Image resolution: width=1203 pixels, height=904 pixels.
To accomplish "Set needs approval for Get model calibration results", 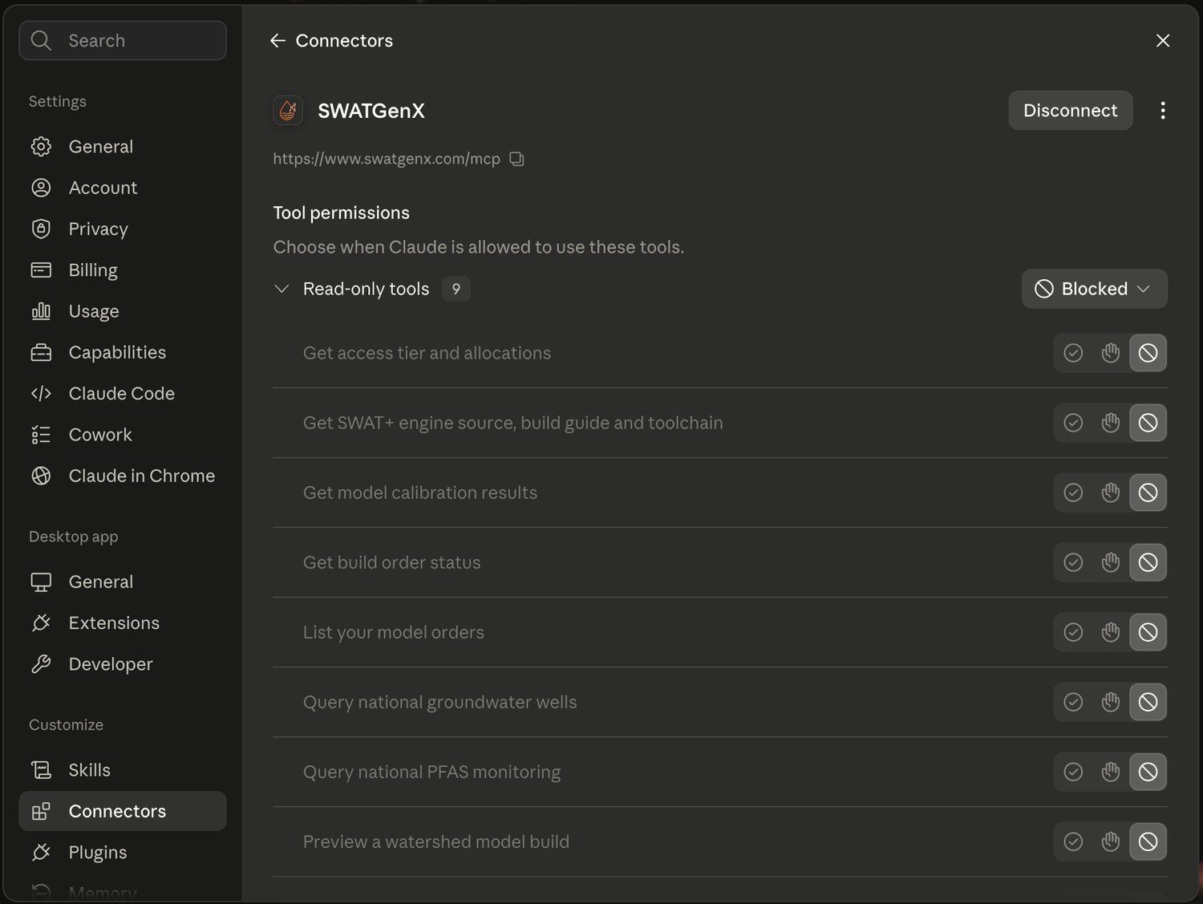I will pyautogui.click(x=1111, y=493).
